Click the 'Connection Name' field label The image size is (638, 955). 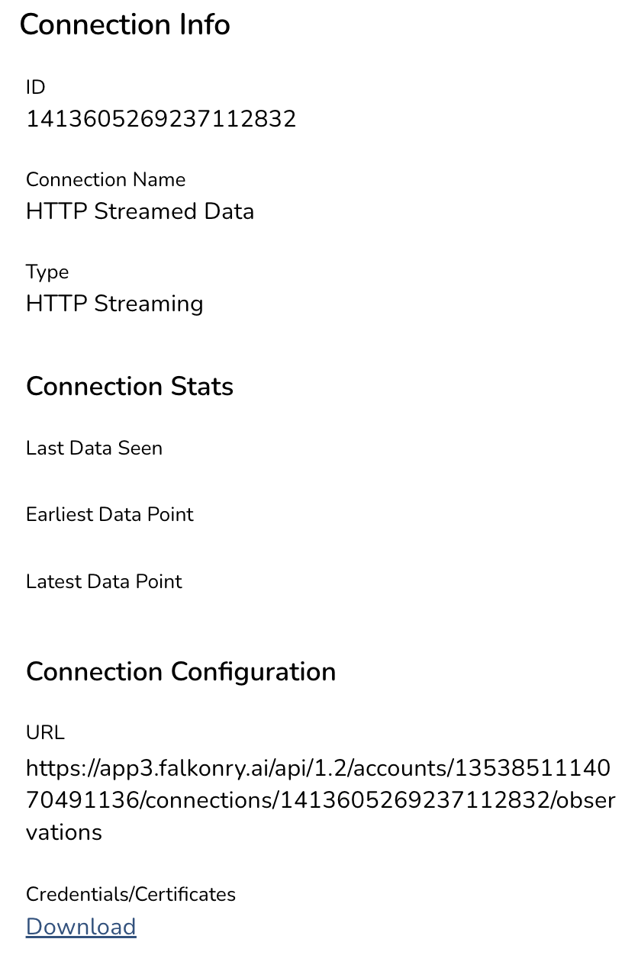[105, 179]
